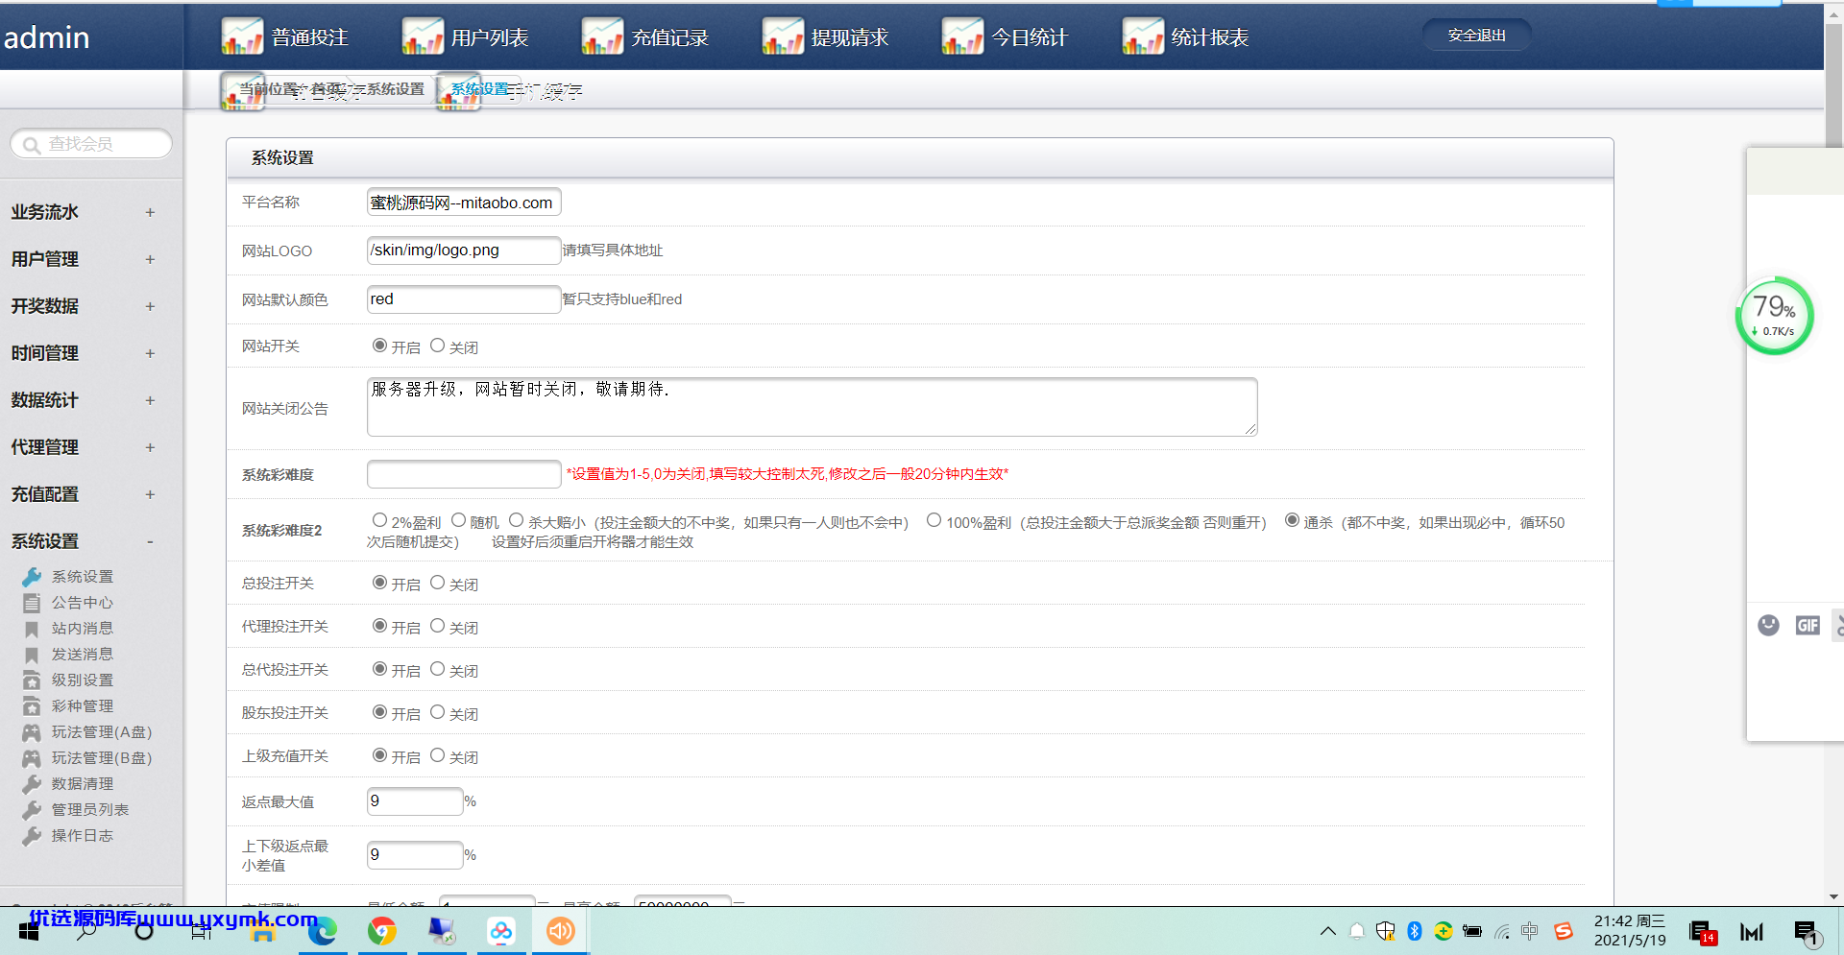Set 网站开关 to 关闭
The image size is (1844, 955).
coord(437,346)
